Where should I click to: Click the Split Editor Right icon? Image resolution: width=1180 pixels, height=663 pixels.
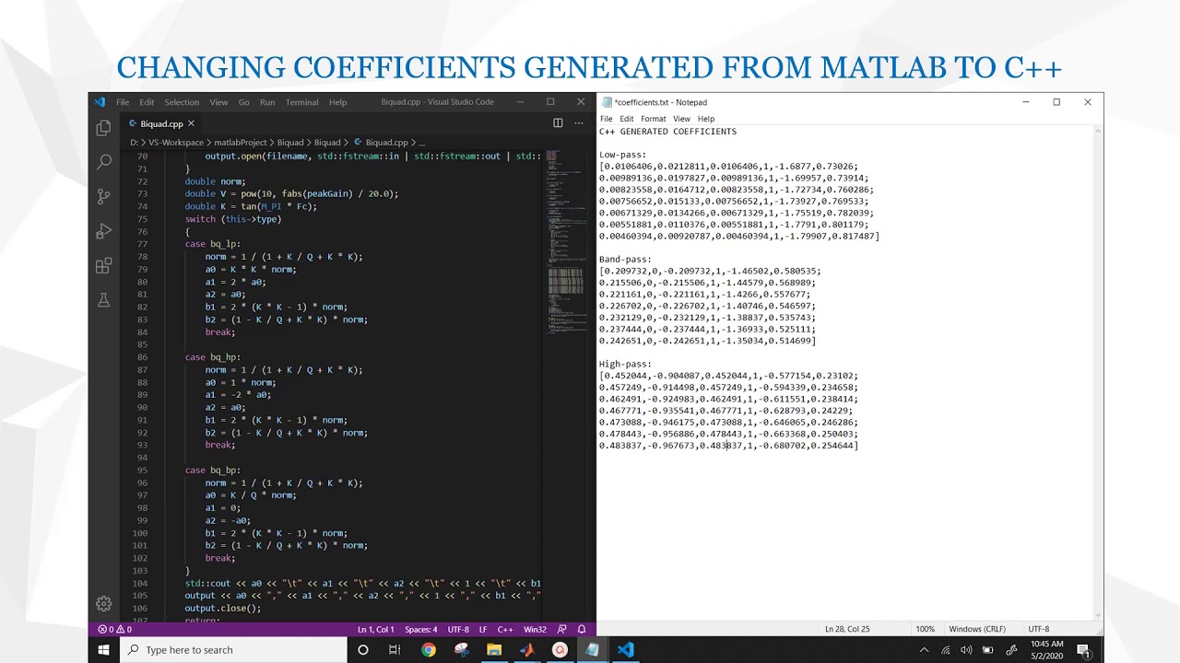pos(558,122)
